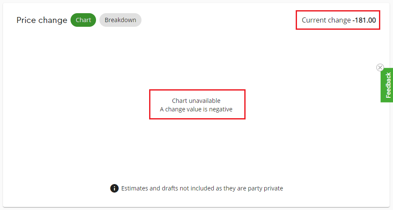
Task: Open the green Feedback side button
Action: tap(387, 85)
